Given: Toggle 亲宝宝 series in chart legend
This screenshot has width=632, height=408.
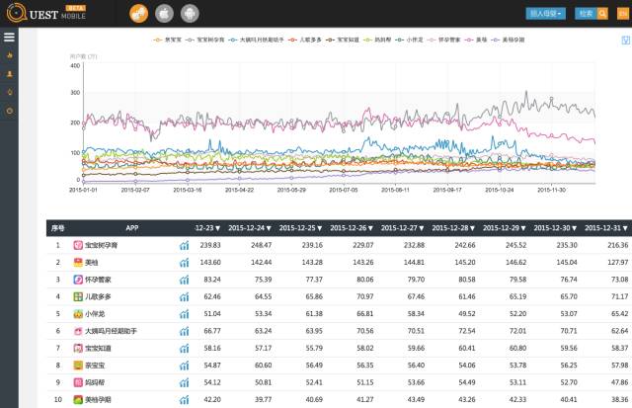Looking at the screenshot, I should coord(168,40).
